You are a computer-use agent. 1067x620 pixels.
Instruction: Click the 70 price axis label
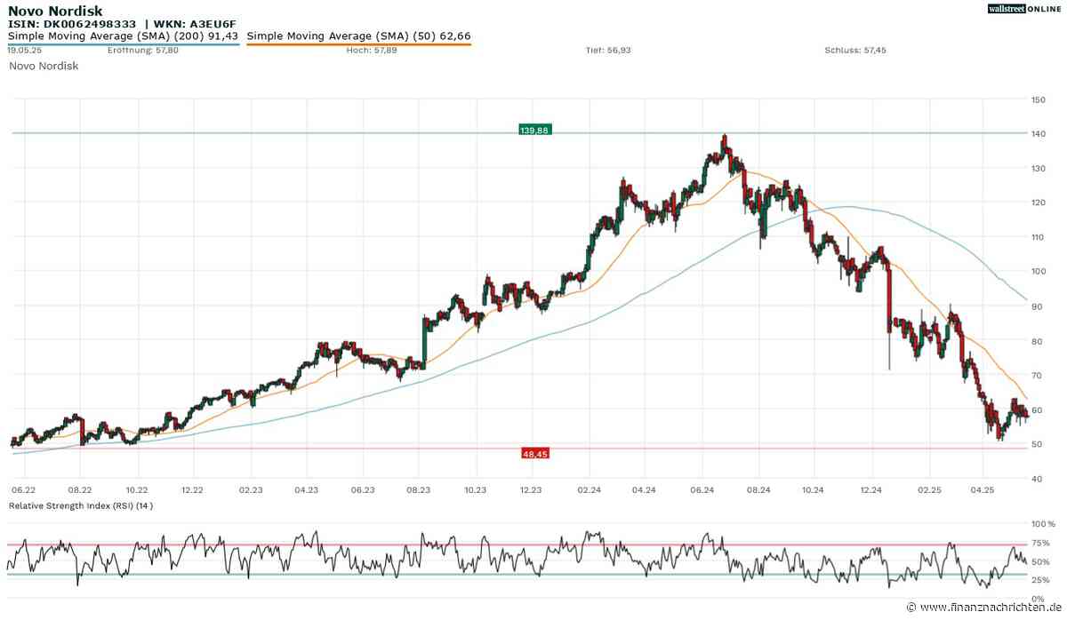point(1037,376)
